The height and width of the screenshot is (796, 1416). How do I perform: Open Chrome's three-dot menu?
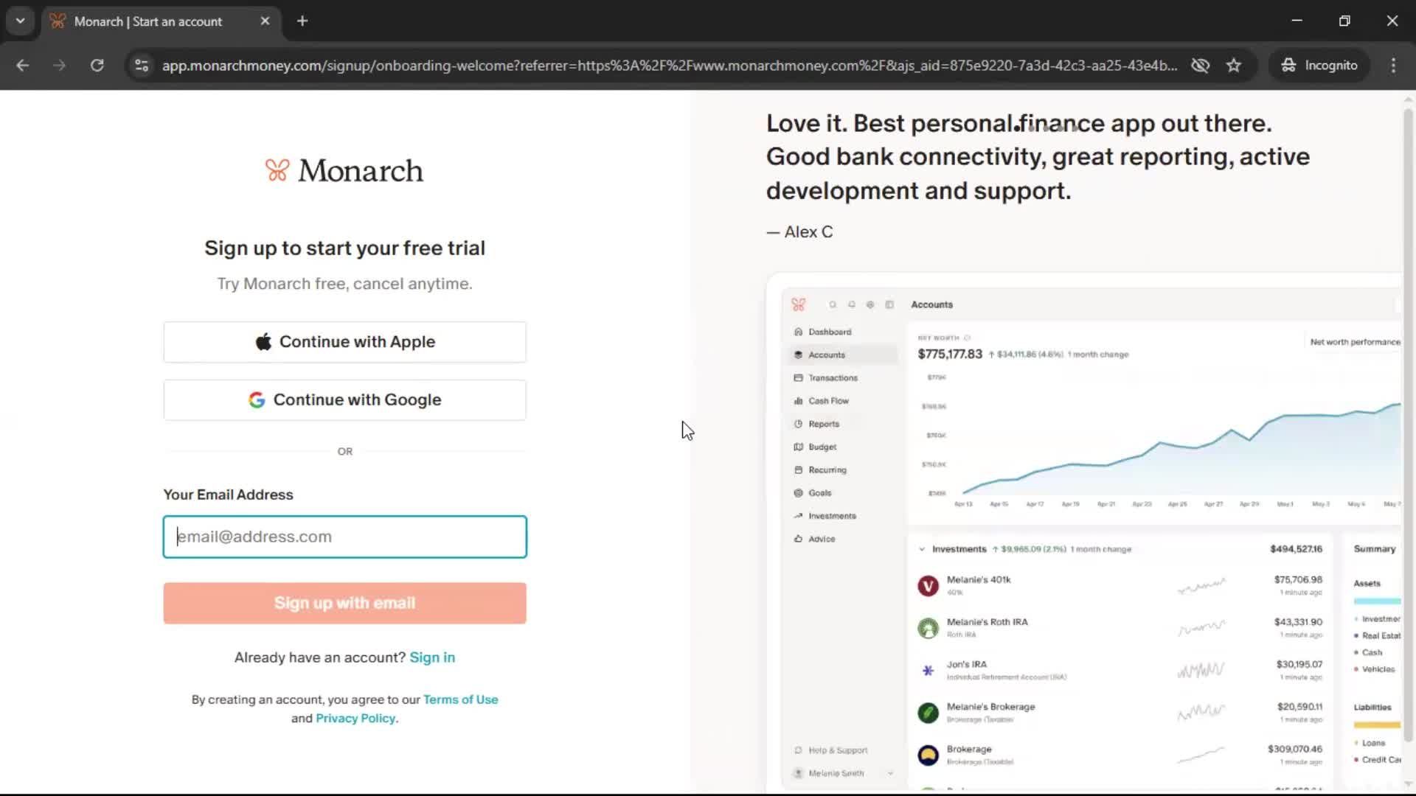(x=1393, y=66)
